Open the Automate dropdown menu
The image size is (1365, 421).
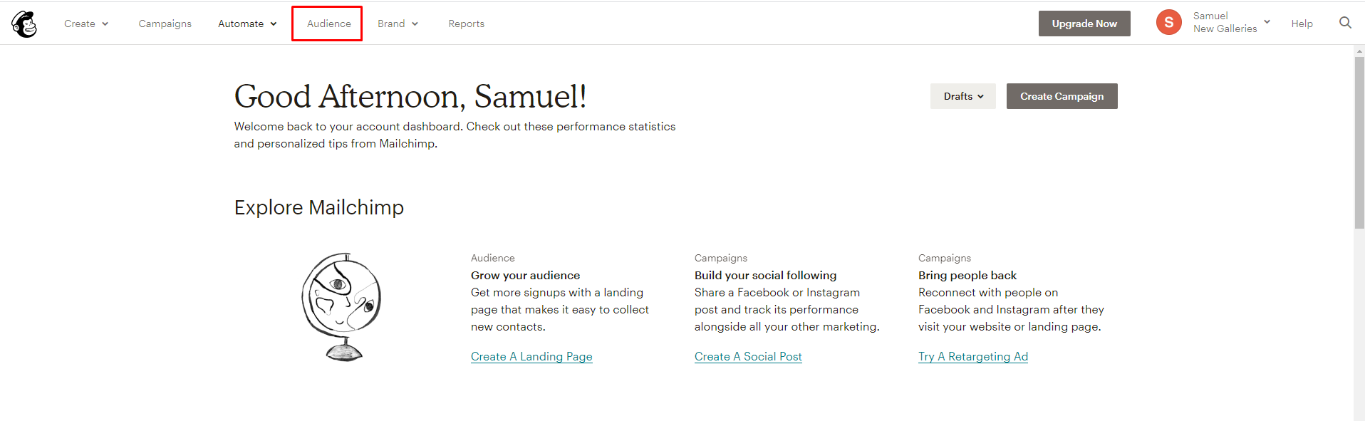point(247,24)
